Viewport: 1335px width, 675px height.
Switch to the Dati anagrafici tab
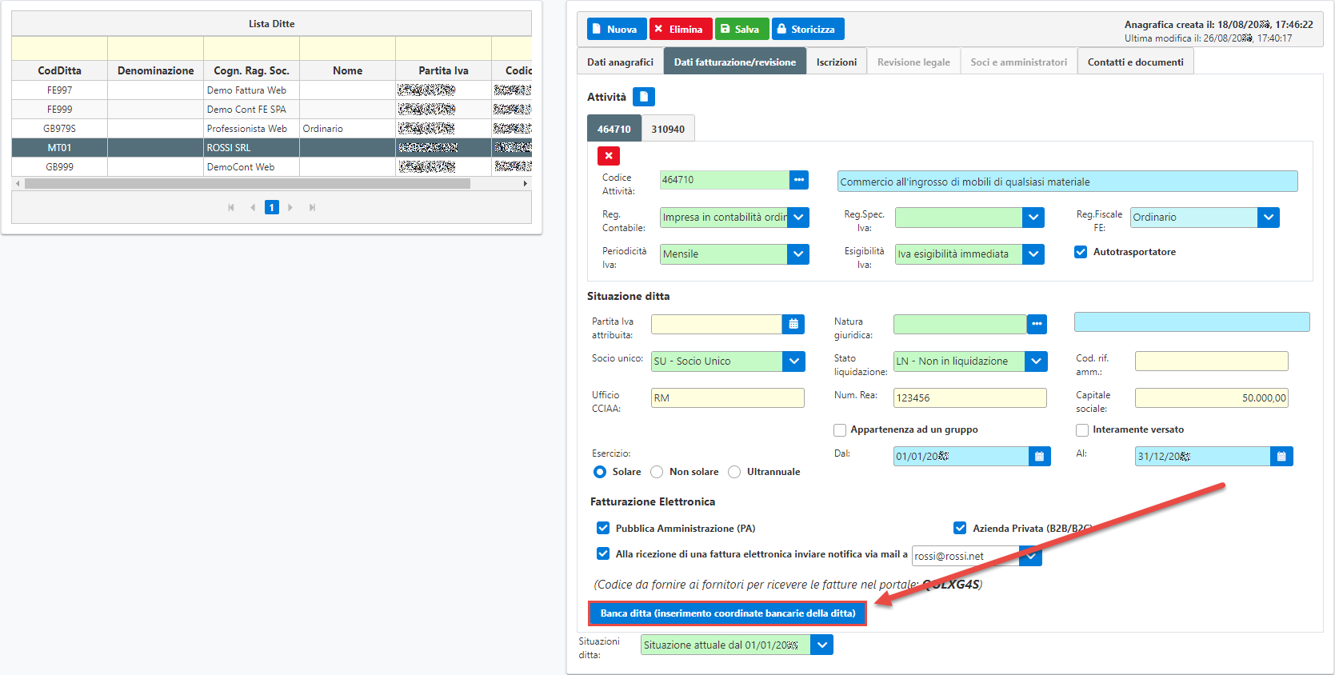[x=620, y=62]
